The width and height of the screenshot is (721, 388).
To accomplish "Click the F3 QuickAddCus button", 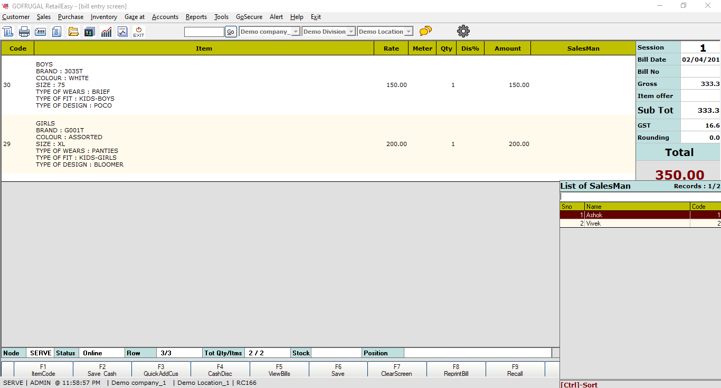I will point(161,370).
